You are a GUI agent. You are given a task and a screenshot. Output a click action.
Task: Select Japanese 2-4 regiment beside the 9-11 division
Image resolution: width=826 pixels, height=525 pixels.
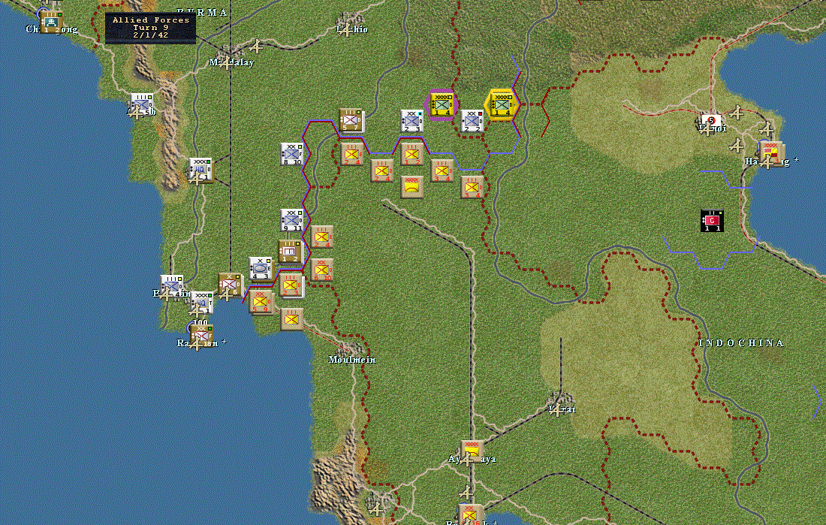click(322, 237)
